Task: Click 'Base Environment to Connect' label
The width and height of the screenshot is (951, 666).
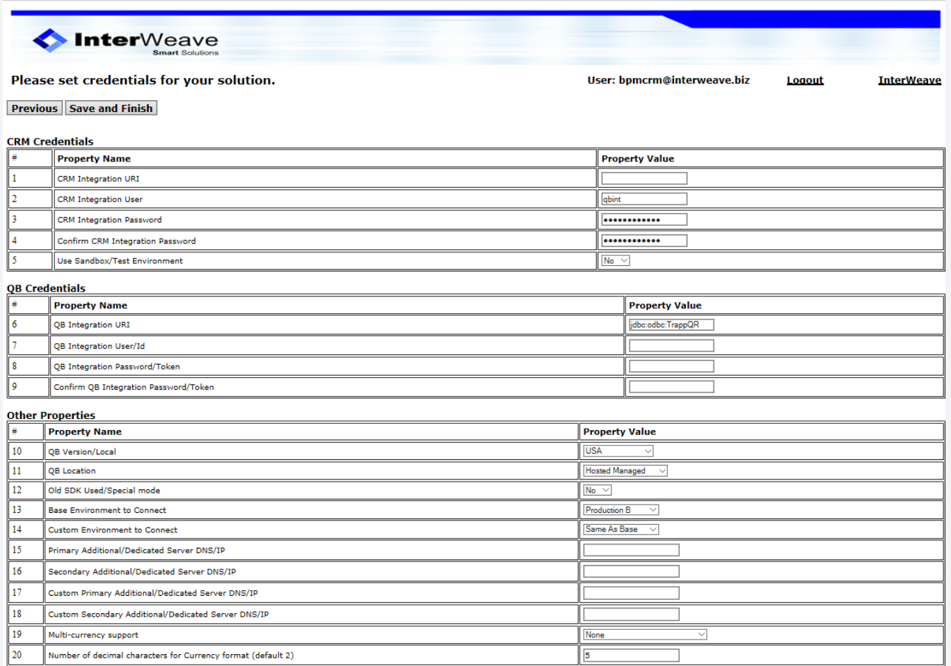Action: click(x=107, y=510)
